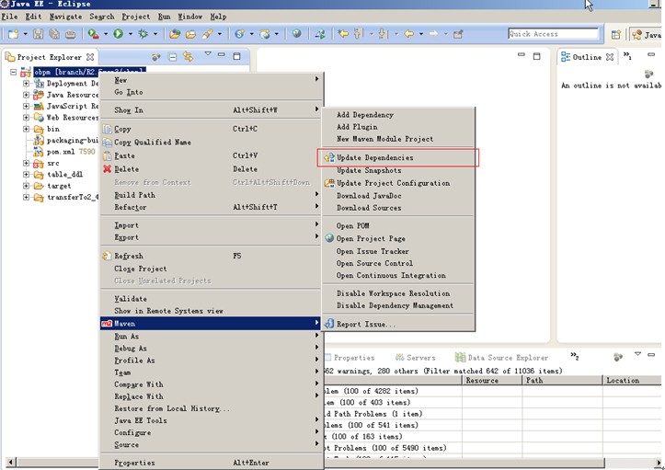
Task: Click the Open Web Browser globe icon
Action: 296,33
